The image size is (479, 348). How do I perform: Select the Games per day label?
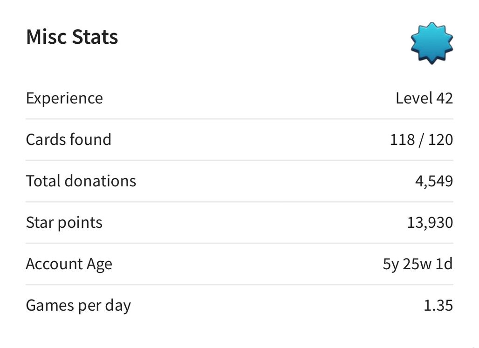pos(78,306)
